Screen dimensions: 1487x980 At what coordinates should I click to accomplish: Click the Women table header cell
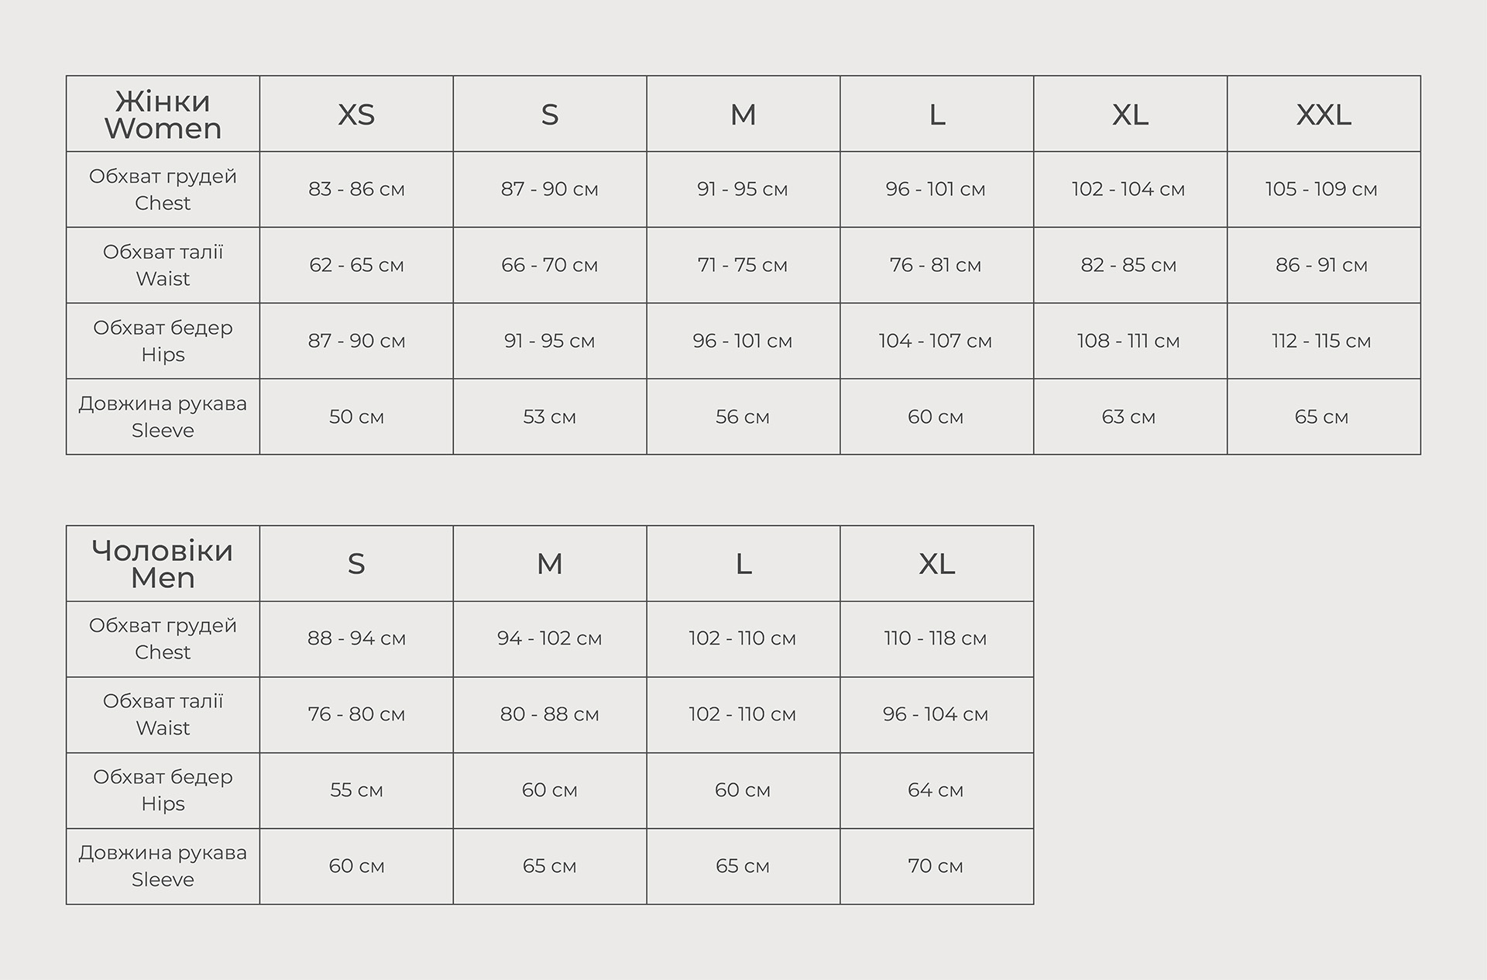click(x=163, y=115)
